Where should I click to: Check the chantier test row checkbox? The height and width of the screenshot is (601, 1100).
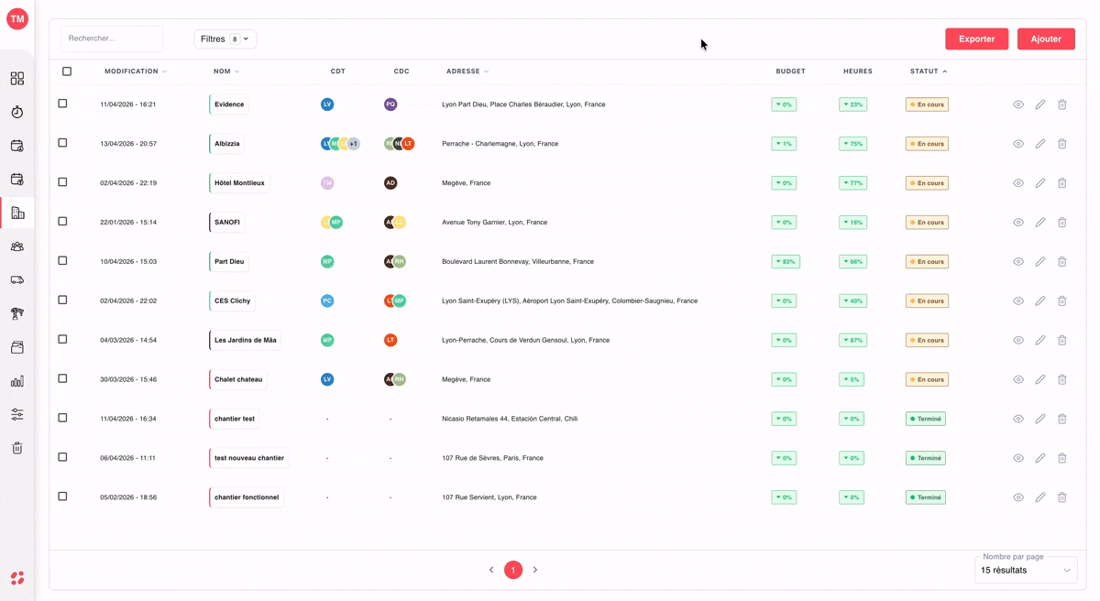click(62, 418)
